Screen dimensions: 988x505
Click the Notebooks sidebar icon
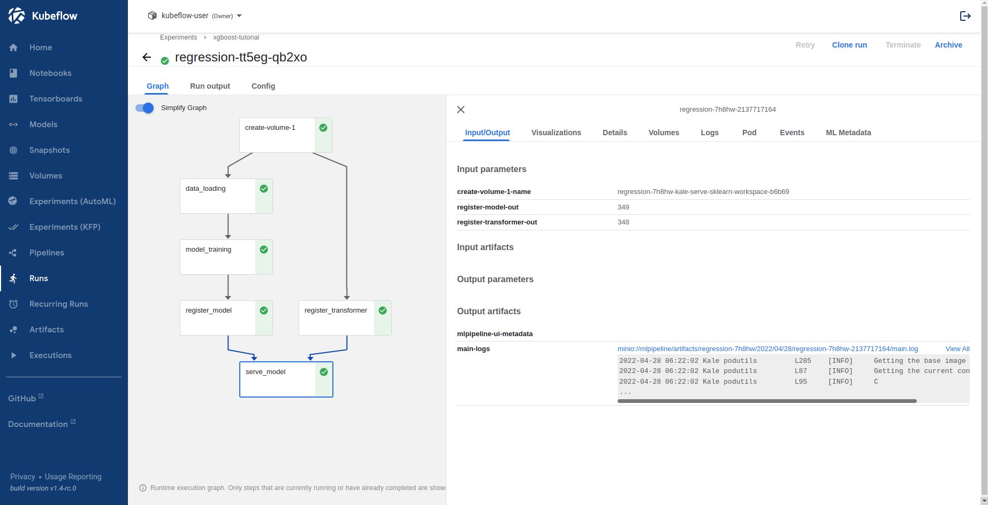point(13,73)
